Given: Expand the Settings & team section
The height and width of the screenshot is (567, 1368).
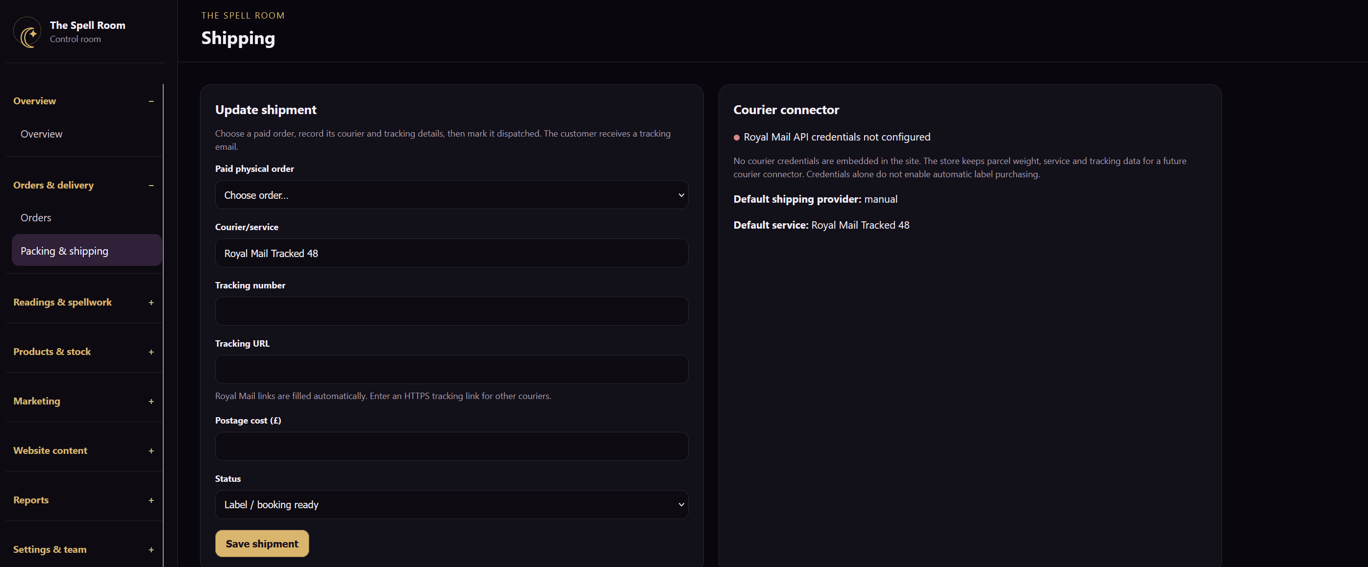Looking at the screenshot, I should click(83, 549).
